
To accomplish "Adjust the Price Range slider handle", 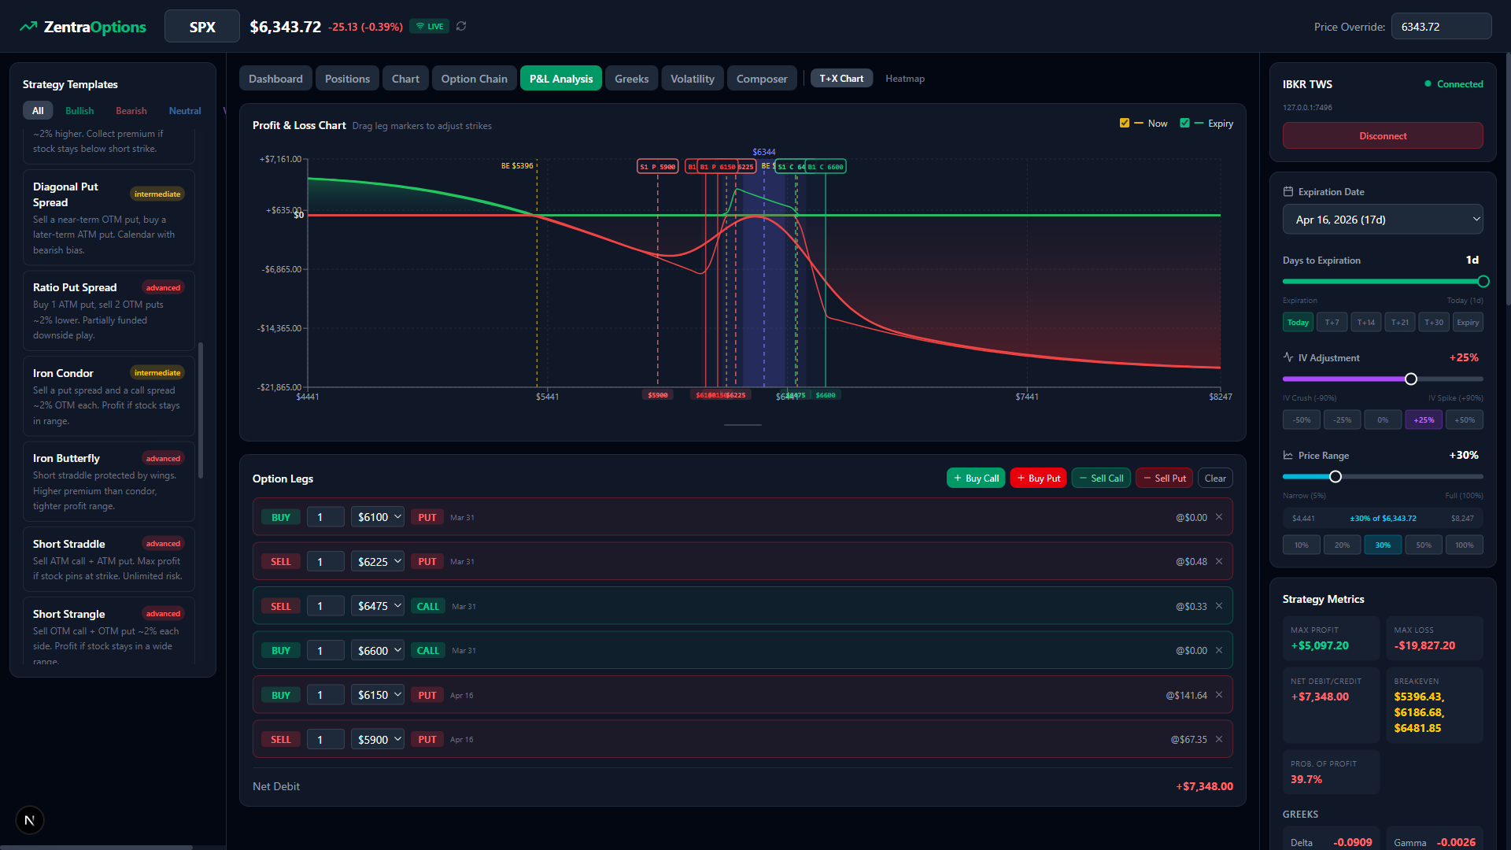I will tap(1336, 476).
